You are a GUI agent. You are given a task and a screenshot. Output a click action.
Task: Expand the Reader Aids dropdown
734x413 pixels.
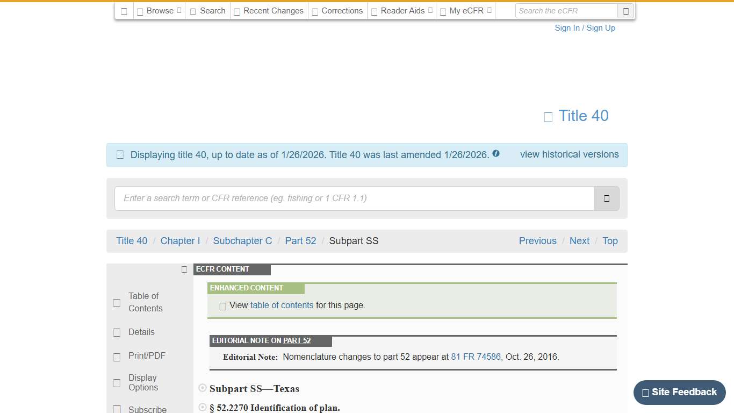click(401, 10)
